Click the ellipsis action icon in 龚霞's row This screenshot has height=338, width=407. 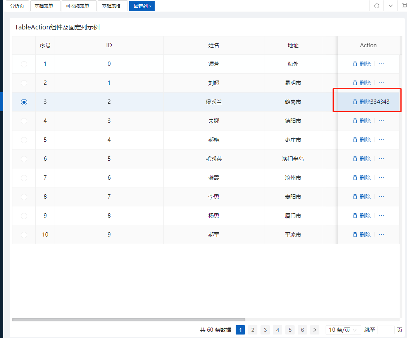point(381,178)
